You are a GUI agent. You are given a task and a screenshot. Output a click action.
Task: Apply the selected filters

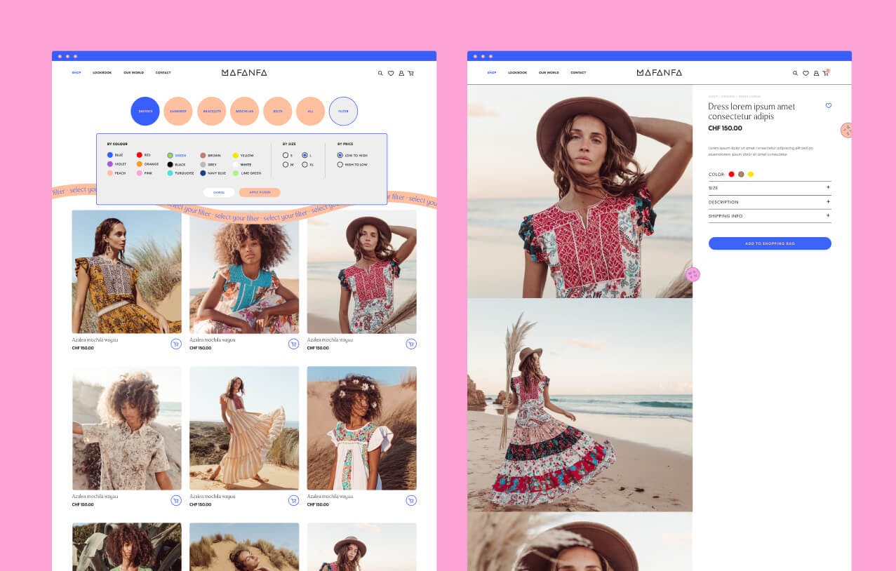pyautogui.click(x=260, y=192)
